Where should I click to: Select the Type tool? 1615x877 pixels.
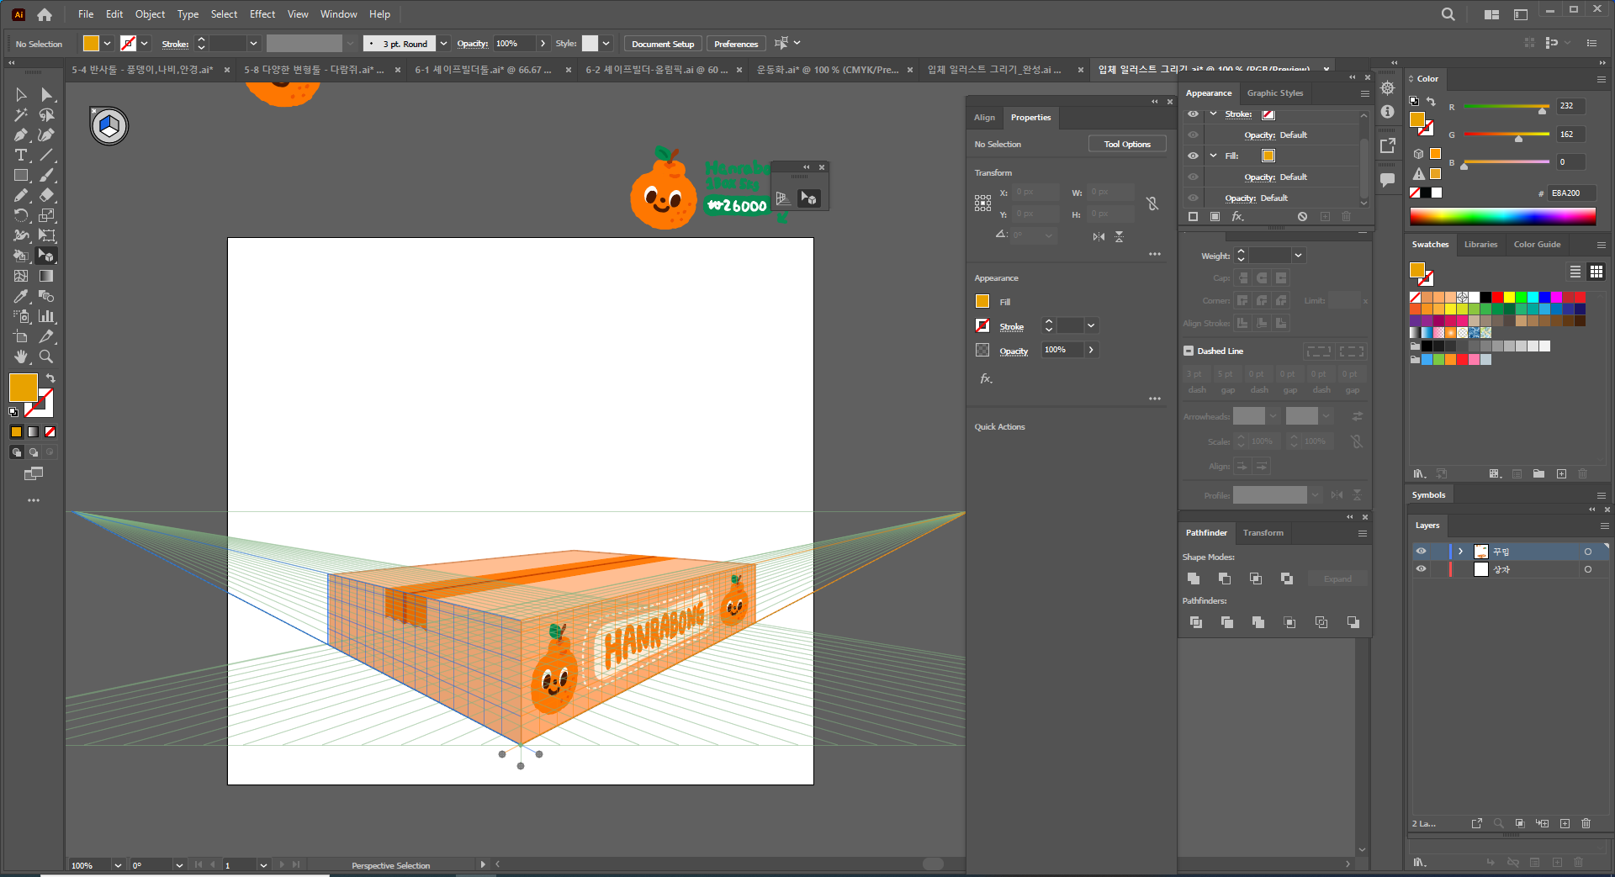tap(21, 156)
